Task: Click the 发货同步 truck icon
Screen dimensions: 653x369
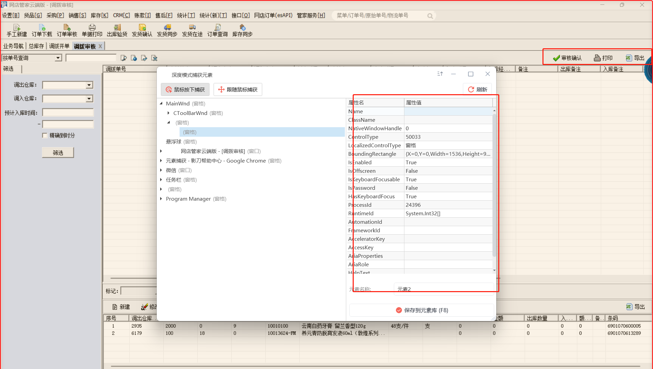Action: pos(167,28)
